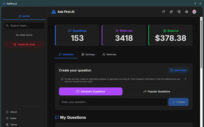Click the Create your question heading

[75, 70]
